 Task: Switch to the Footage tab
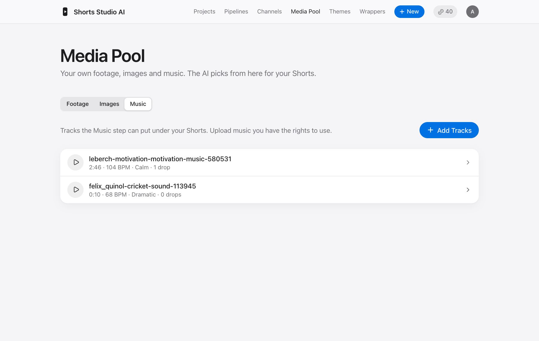78,104
